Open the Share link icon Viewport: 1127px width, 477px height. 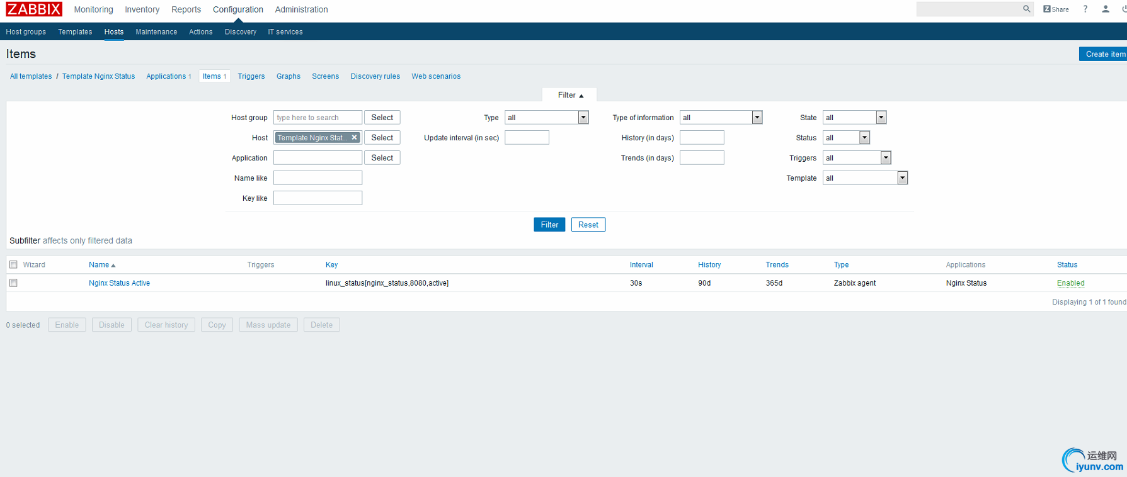coord(1056,9)
